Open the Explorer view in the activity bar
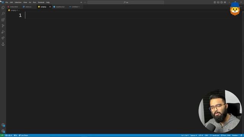Screen dimensions: 244x137 [x=3, y=8]
